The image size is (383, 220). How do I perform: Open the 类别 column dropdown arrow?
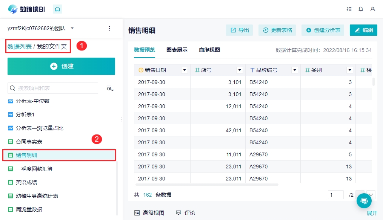point(349,70)
